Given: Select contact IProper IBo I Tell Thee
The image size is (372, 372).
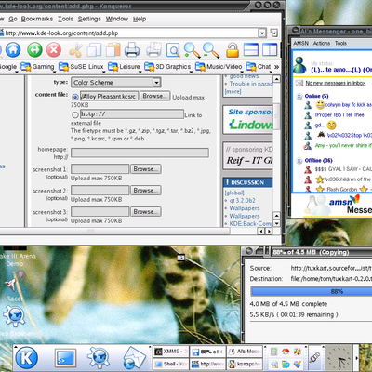Looking at the screenshot, I should tap(339, 115).
